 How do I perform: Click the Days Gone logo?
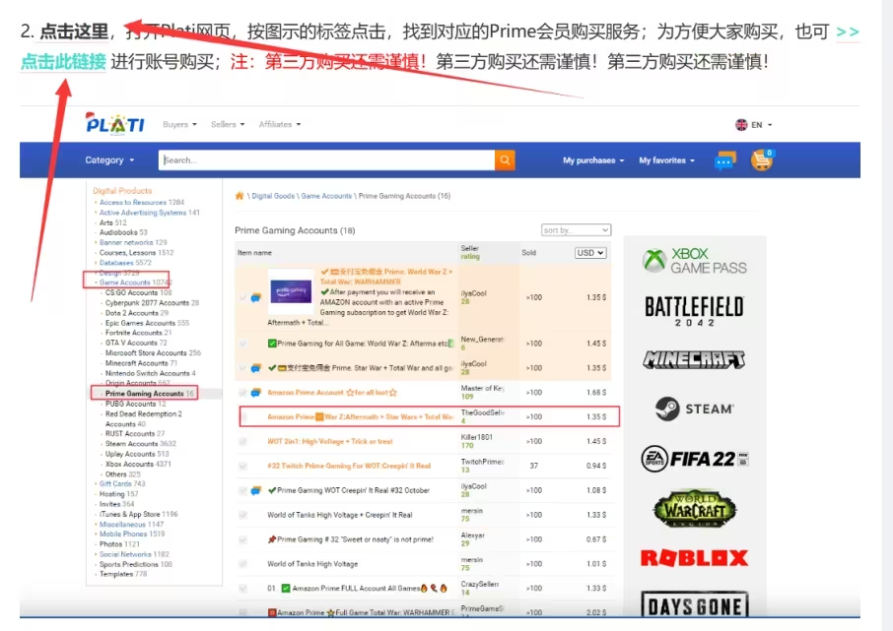(x=694, y=604)
